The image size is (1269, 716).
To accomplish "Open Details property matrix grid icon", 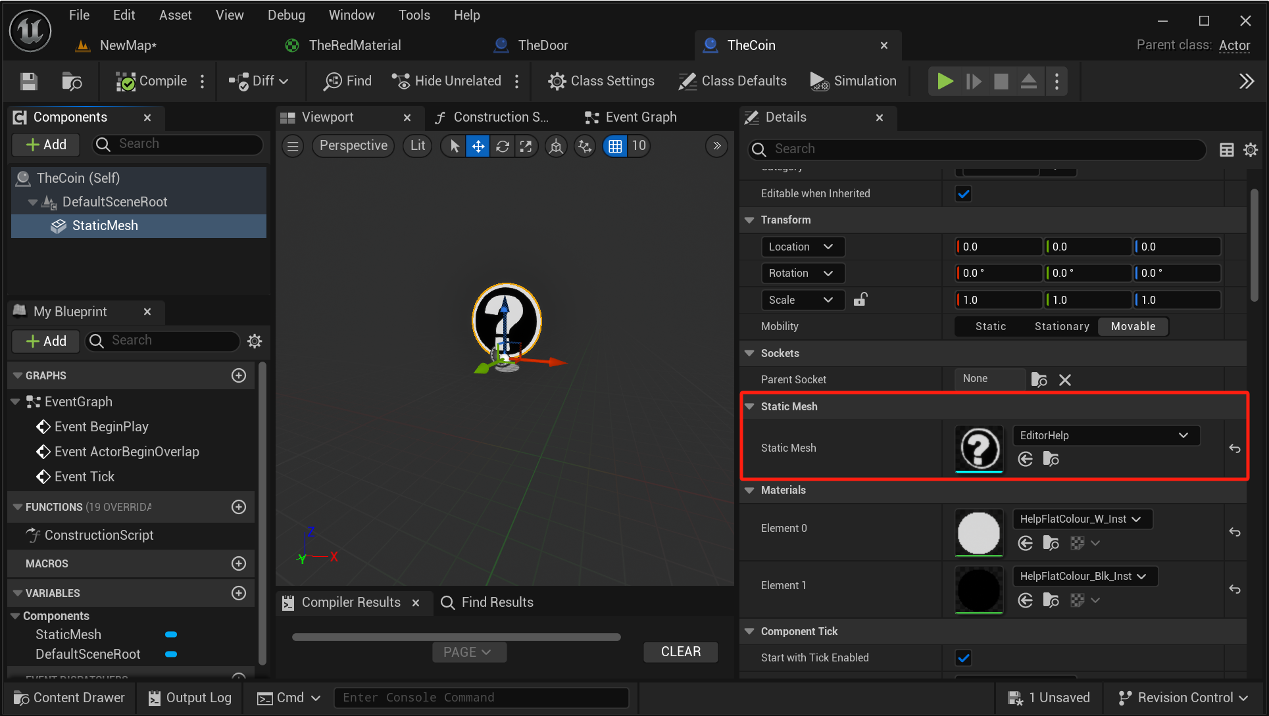I will [1226, 150].
